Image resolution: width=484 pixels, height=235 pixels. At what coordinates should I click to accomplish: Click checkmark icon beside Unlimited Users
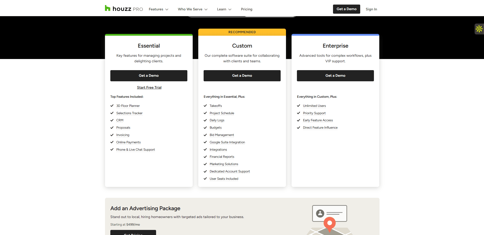[x=298, y=106]
